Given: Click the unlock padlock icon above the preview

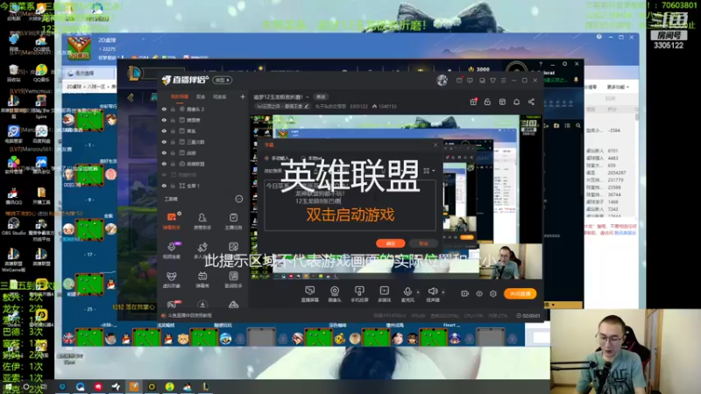Looking at the screenshot, I should point(487,102).
